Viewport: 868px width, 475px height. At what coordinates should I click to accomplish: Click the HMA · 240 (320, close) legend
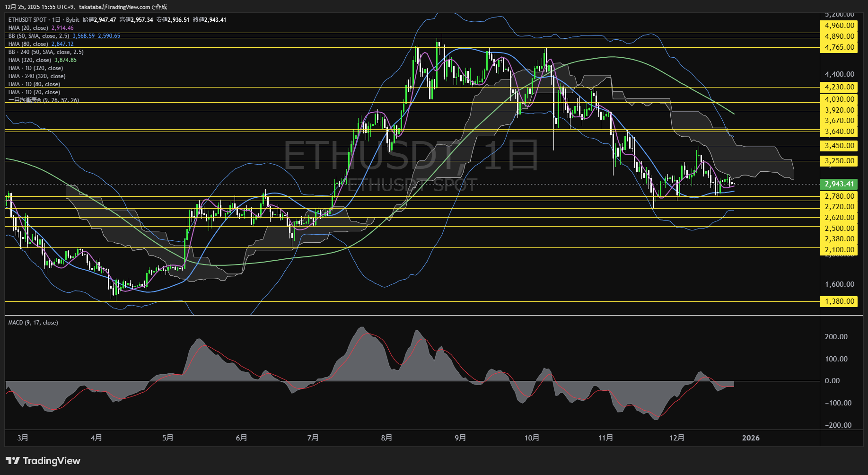point(37,76)
